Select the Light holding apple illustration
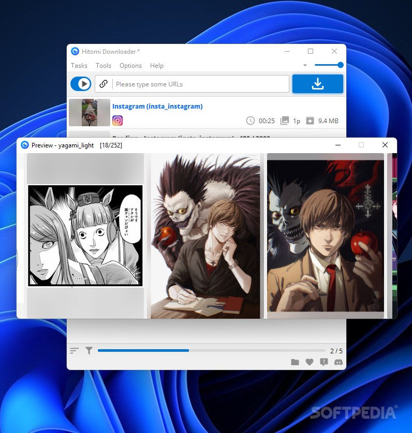 coord(326,236)
